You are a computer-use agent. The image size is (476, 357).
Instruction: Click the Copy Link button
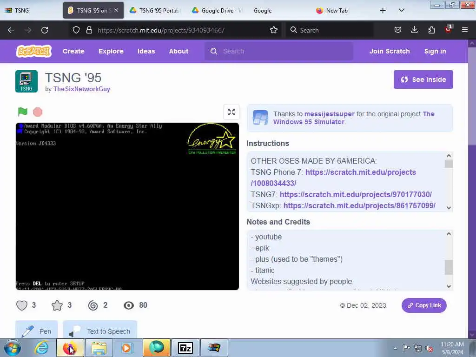[x=424, y=305]
